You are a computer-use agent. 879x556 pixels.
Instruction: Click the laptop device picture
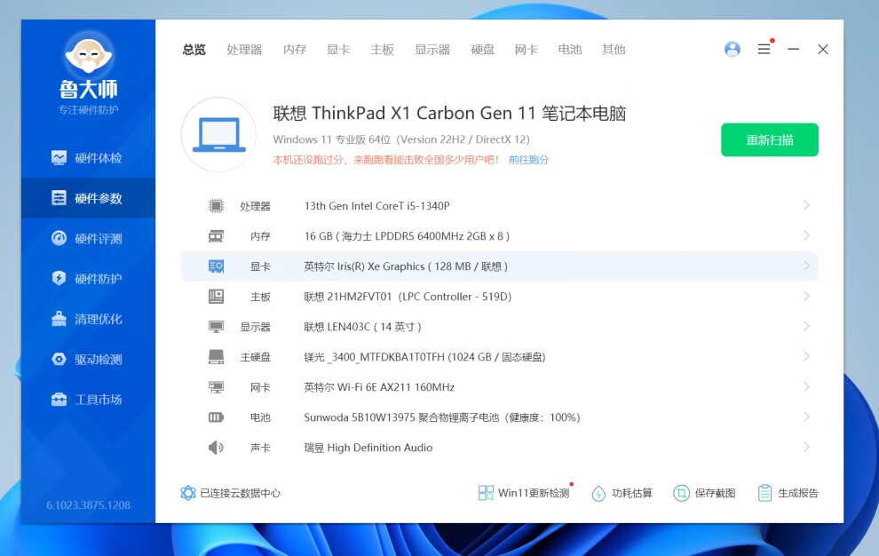[218, 135]
